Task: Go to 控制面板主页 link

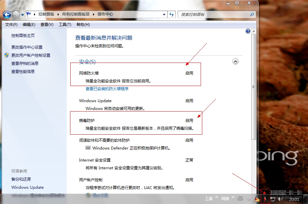Action: coord(23,36)
